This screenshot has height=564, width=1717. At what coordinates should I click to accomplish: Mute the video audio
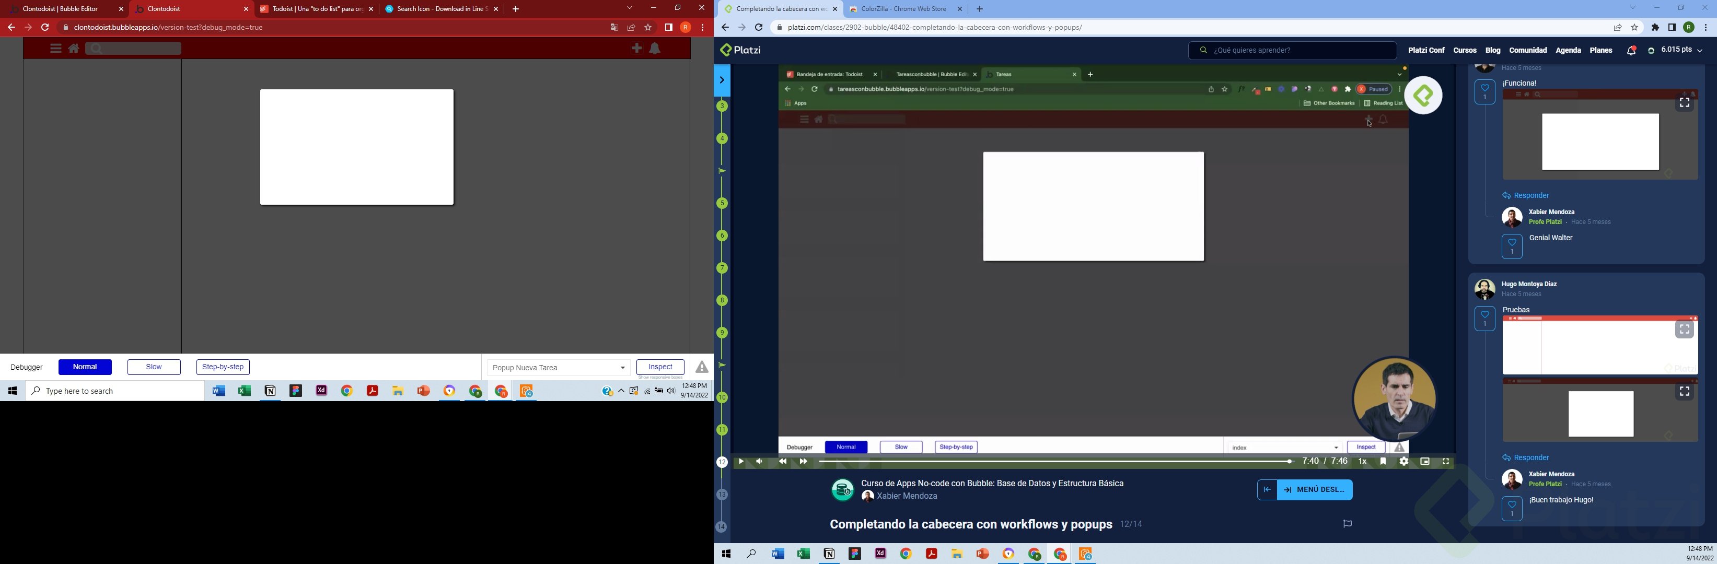759,461
